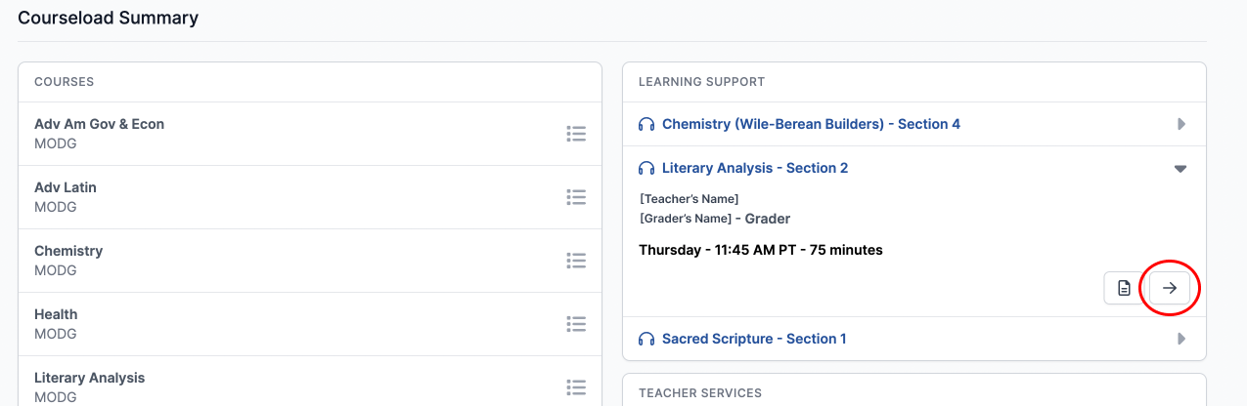
Task: Open Chemistry (Wile-Berean Builders) - Section 4 link
Action: pos(811,124)
